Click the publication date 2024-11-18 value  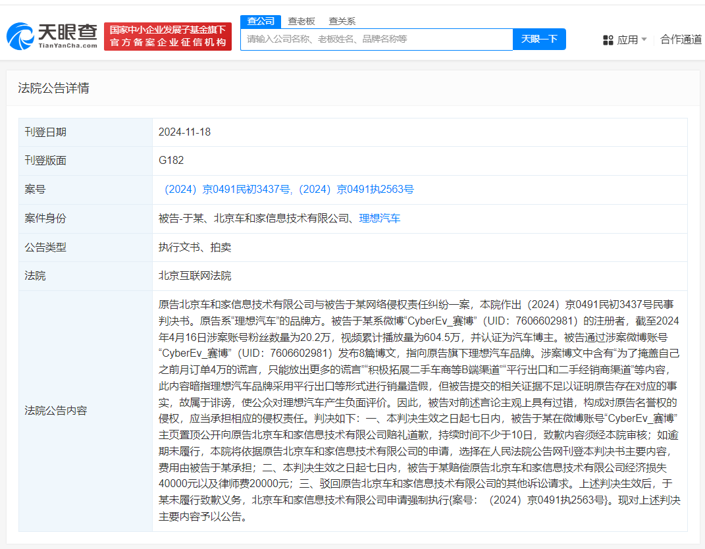184,132
